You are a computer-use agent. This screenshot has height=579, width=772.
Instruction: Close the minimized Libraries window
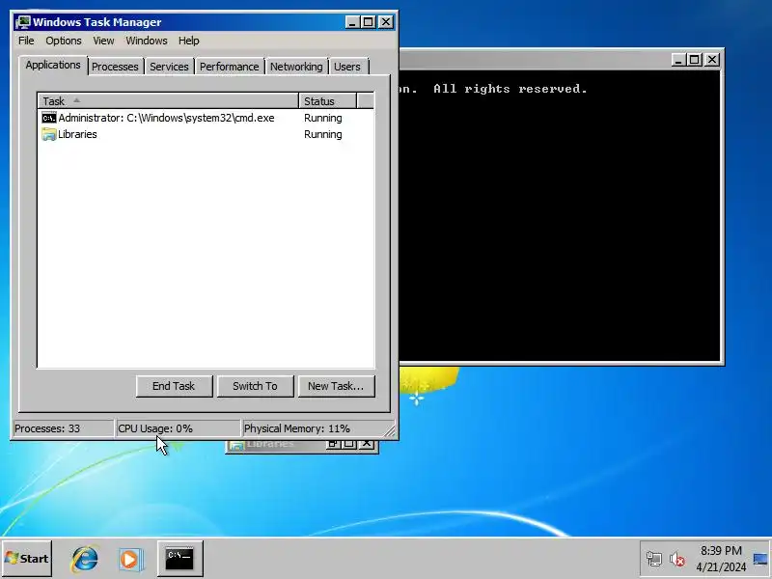[367, 445]
